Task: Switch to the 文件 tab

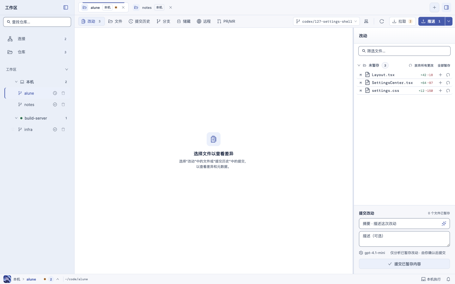Action: coord(115,21)
